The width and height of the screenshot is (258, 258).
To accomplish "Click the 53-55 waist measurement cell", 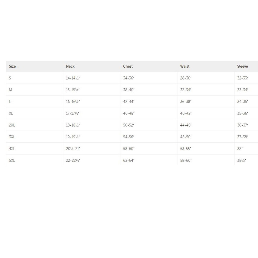I will (186, 149).
